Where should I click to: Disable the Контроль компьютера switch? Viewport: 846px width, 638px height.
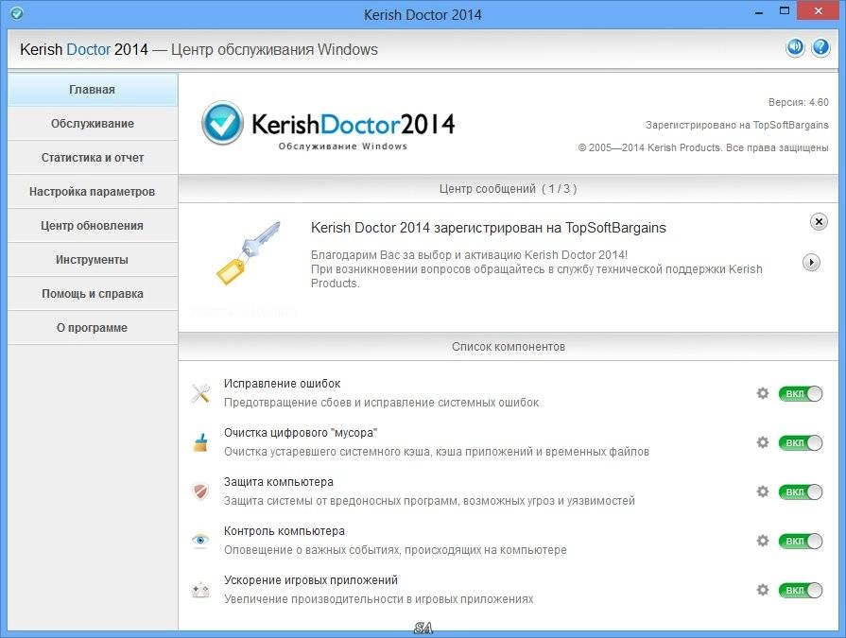click(800, 541)
